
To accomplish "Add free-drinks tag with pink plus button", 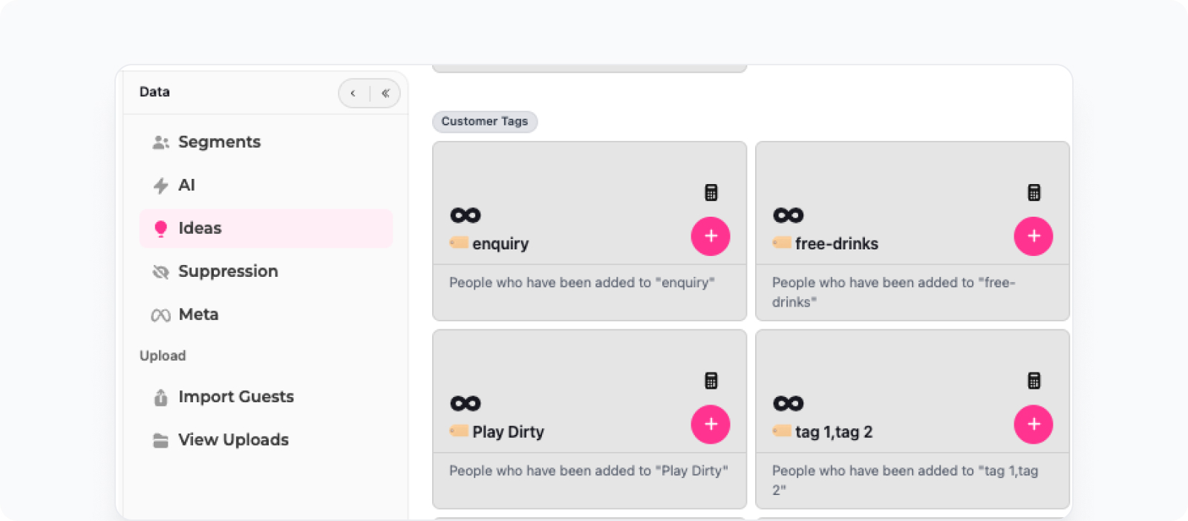I will (1034, 236).
